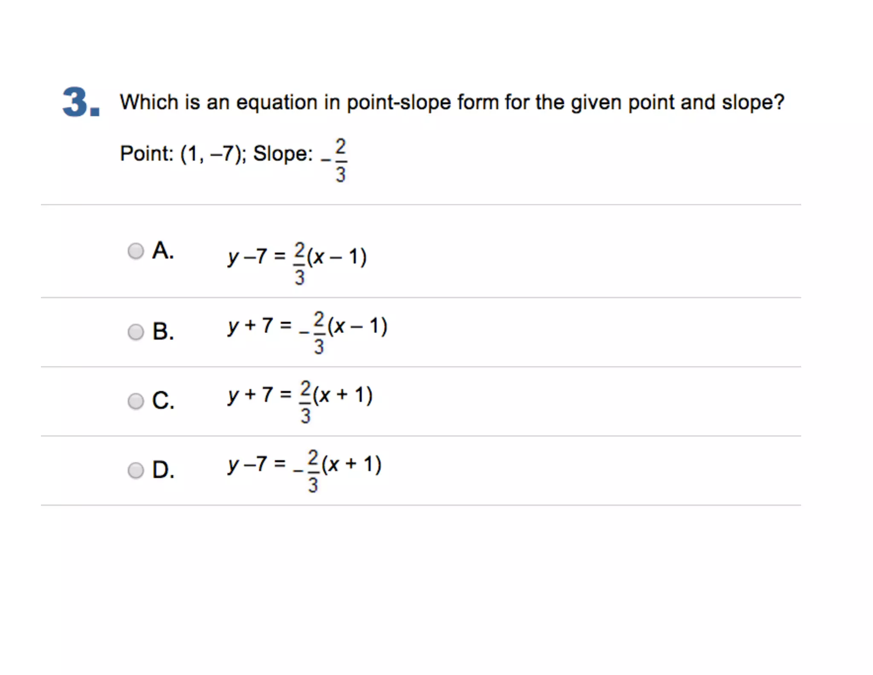873x675 pixels.
Task: Click the 'Slope:' label in the question
Action: click(x=283, y=154)
